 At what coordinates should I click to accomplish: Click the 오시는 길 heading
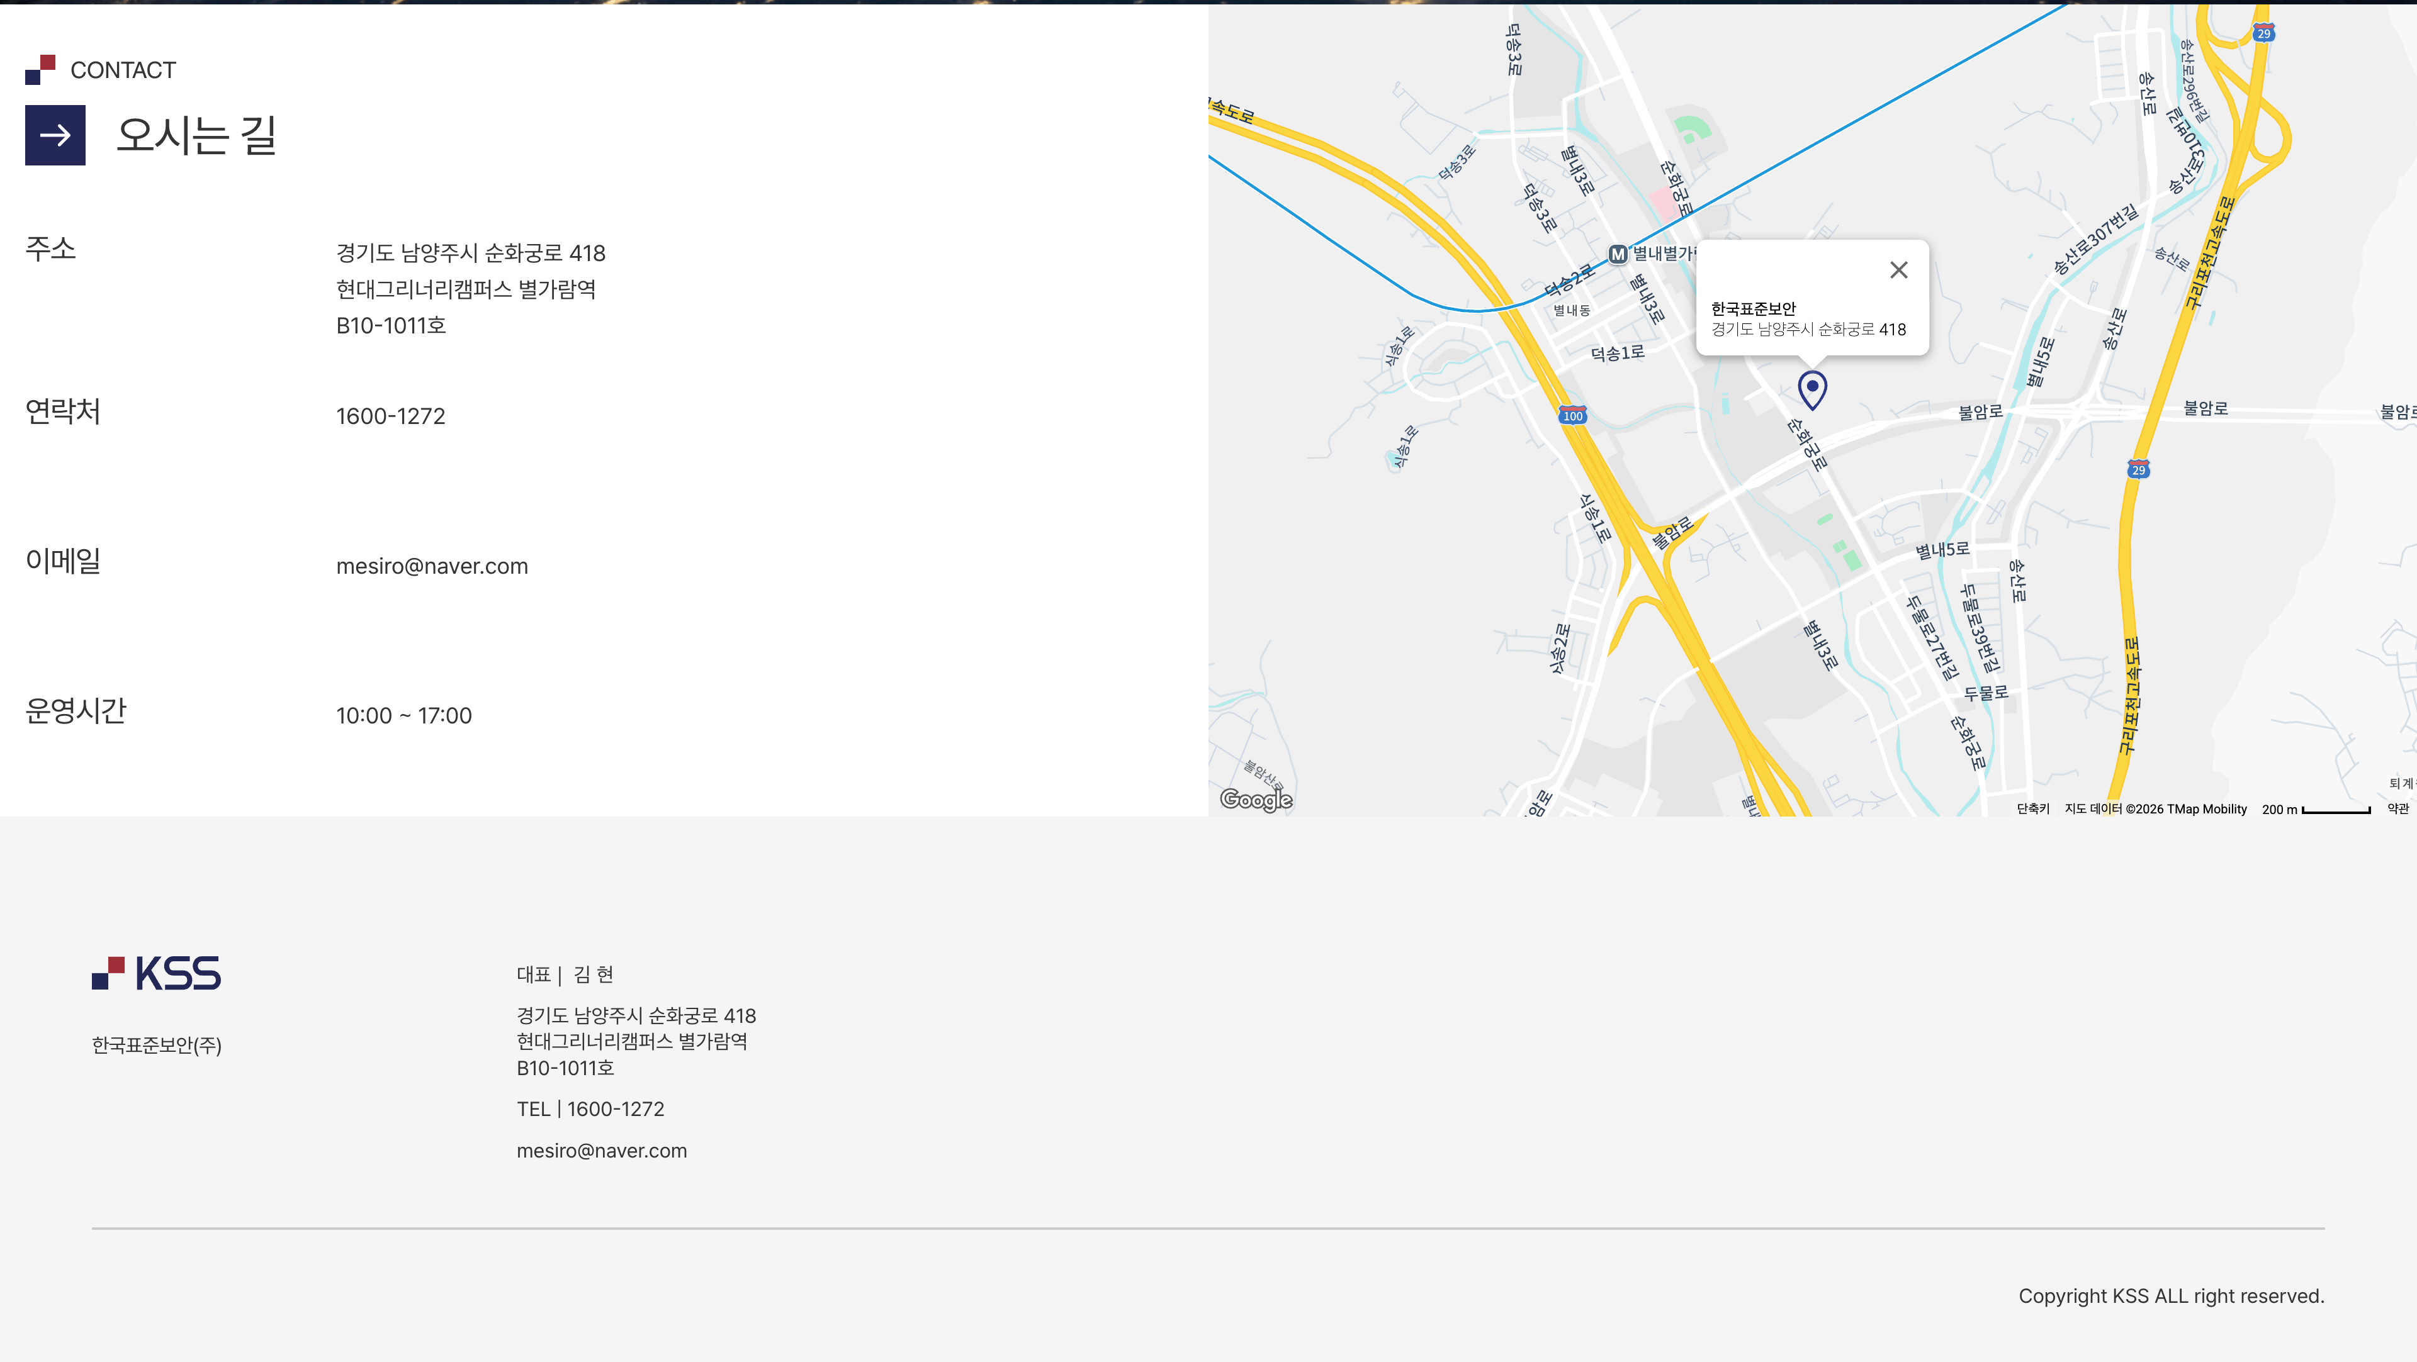click(x=196, y=135)
